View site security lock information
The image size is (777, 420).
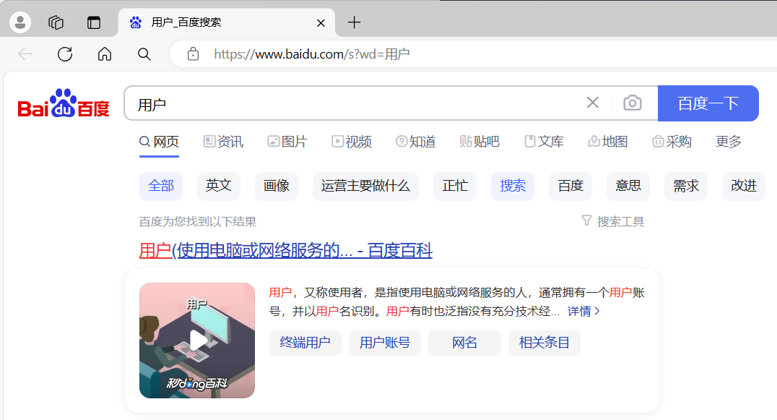[x=193, y=54]
